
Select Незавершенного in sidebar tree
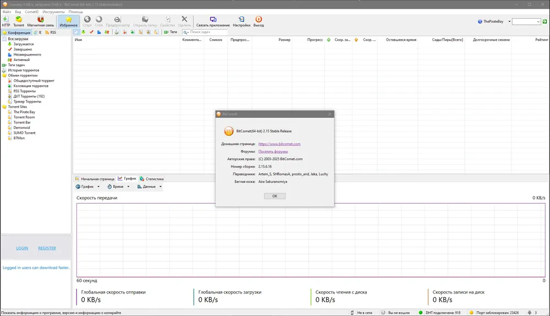click(x=27, y=55)
